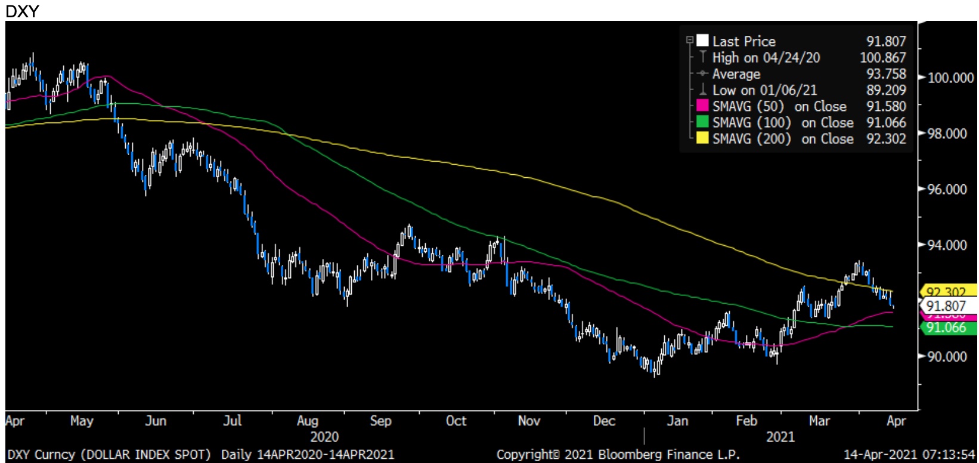Image resolution: width=979 pixels, height=463 pixels.
Task: Click the DXY title at top left
Action: (x=22, y=11)
